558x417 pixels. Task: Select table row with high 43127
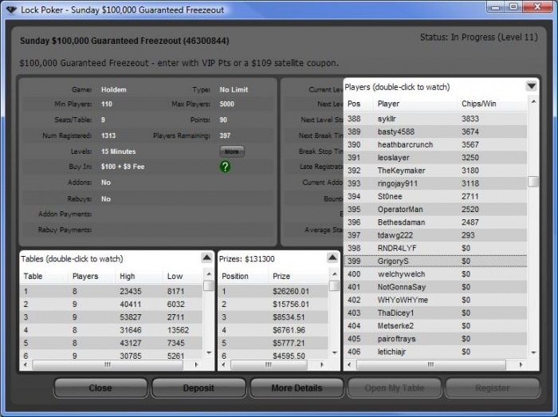click(112, 343)
